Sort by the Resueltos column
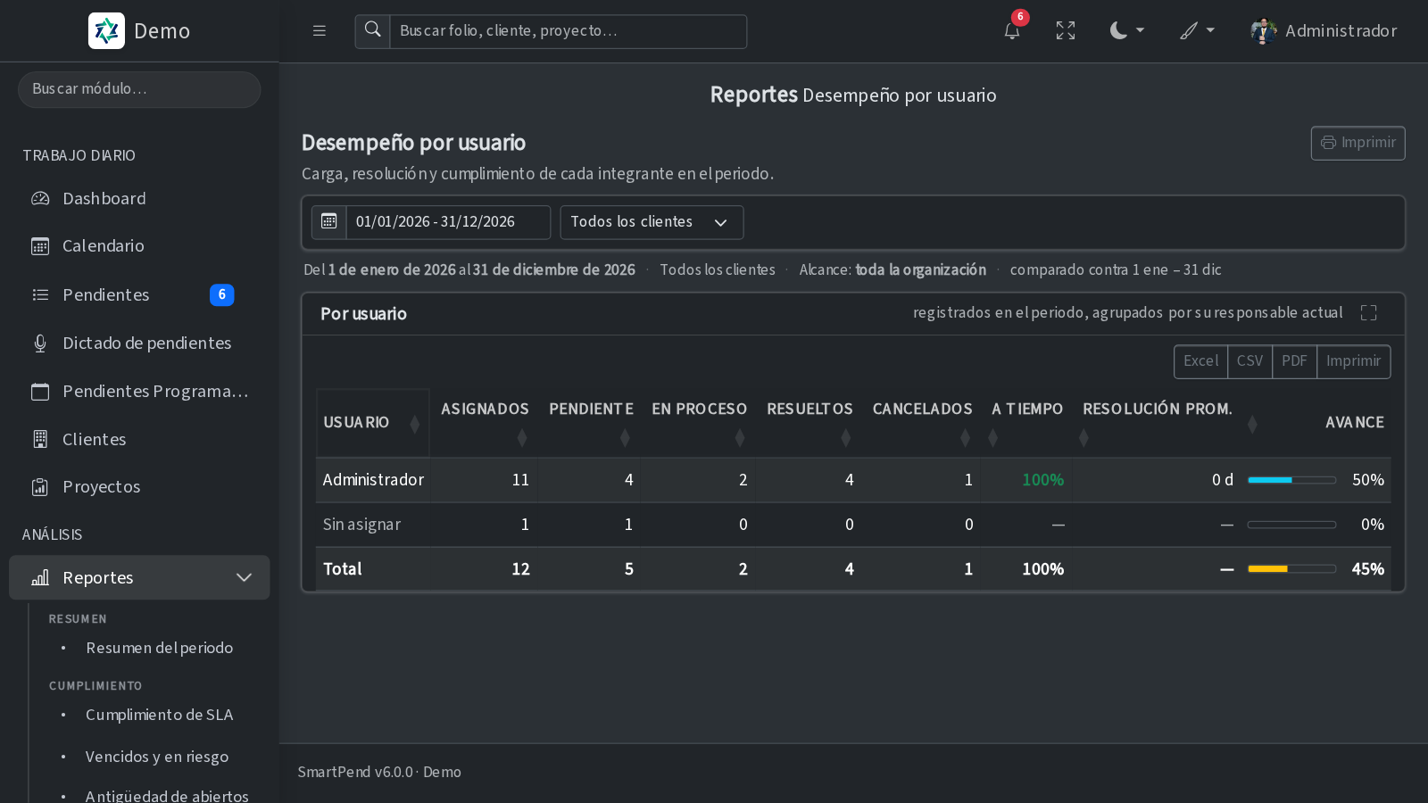This screenshot has width=1428, height=803. point(809,423)
